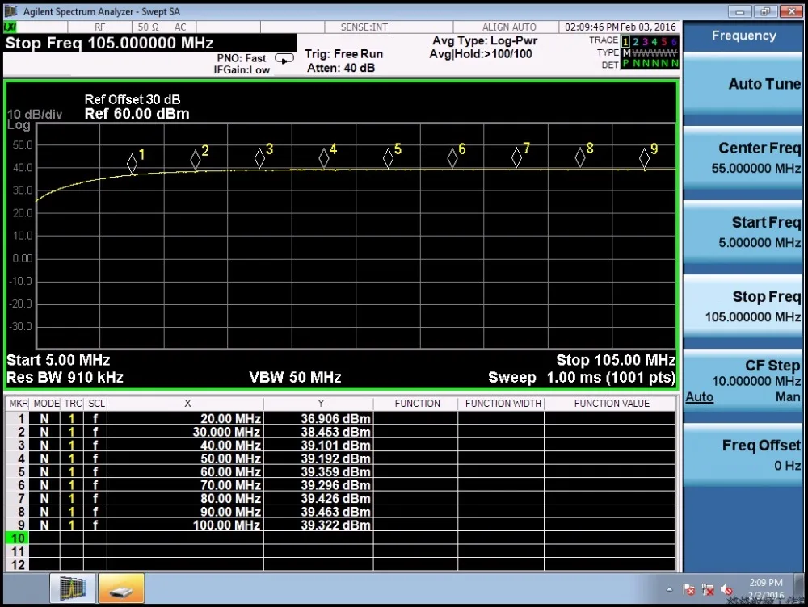
Task: Click the Agilent application icon in title bar
Action: pos(11,10)
